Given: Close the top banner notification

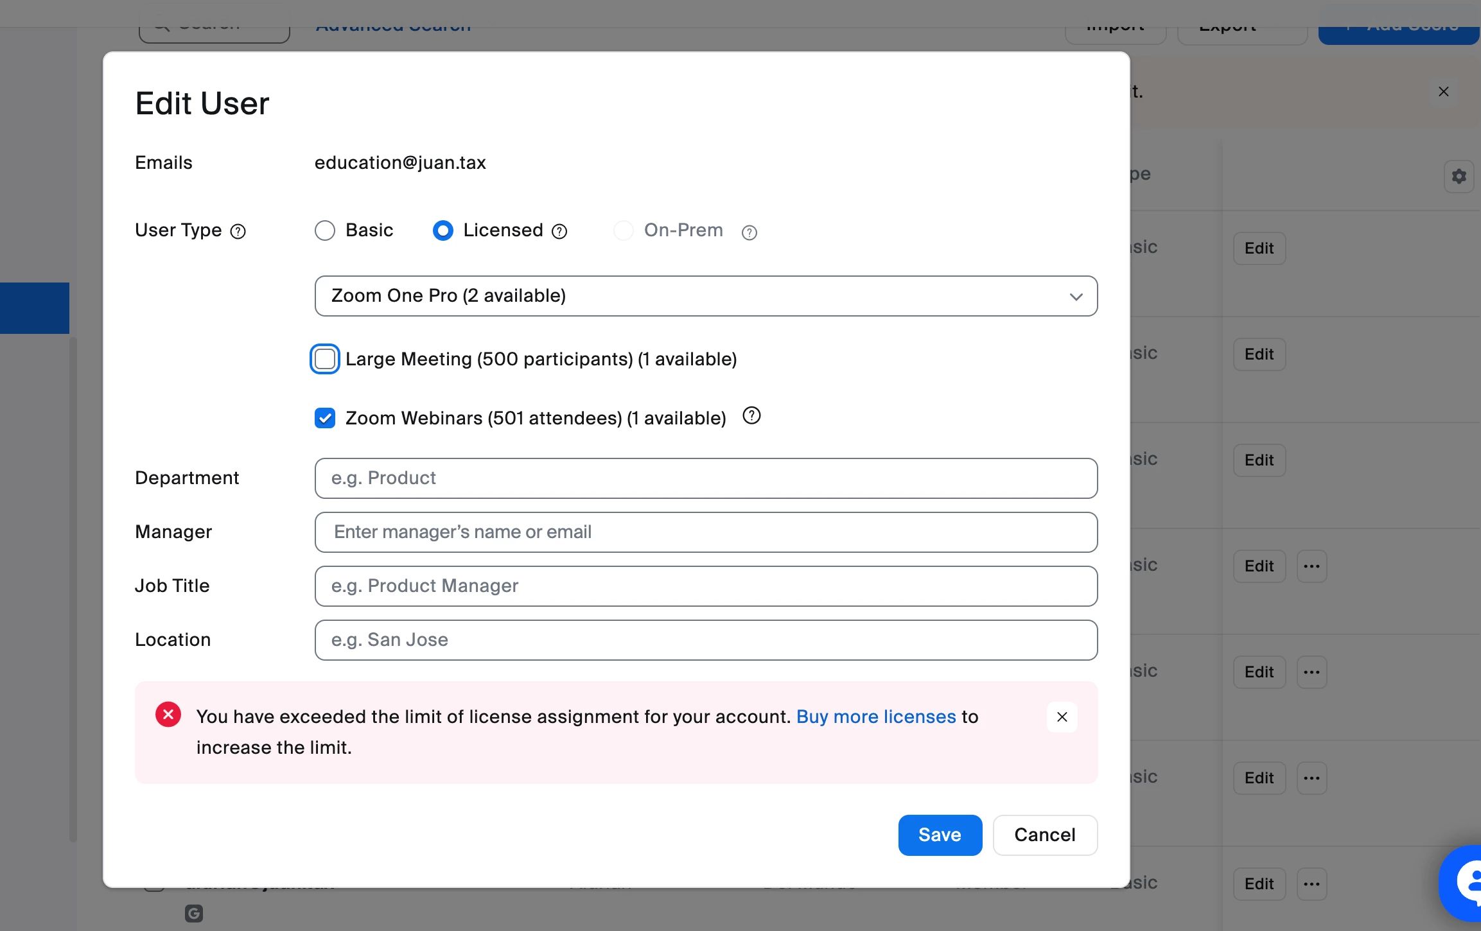Looking at the screenshot, I should tap(1444, 92).
